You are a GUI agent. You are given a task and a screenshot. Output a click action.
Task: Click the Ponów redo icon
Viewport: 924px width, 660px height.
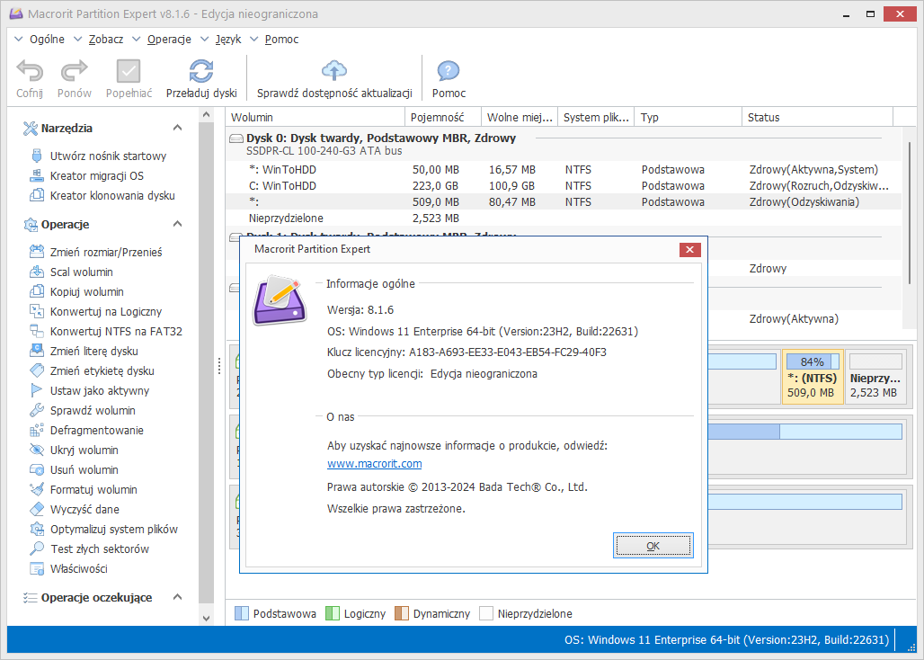pos(75,72)
